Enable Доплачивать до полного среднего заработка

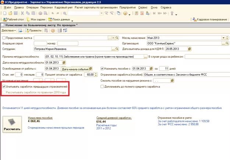102,87
